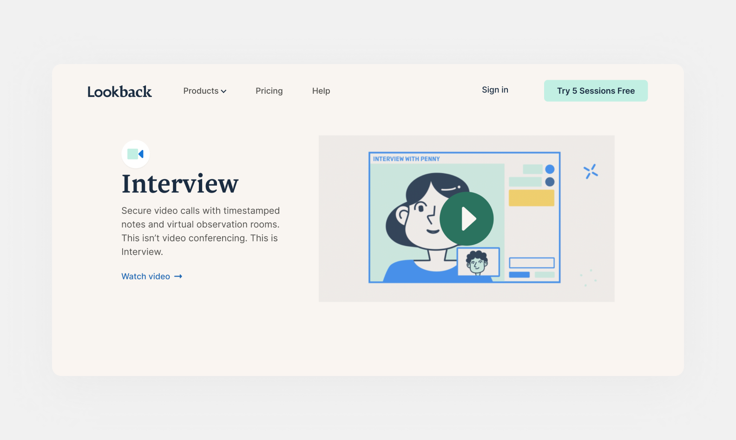Image resolution: width=736 pixels, height=440 pixels.
Task: Click the 'Secure video calls' description paragraph
Action: coord(200,231)
